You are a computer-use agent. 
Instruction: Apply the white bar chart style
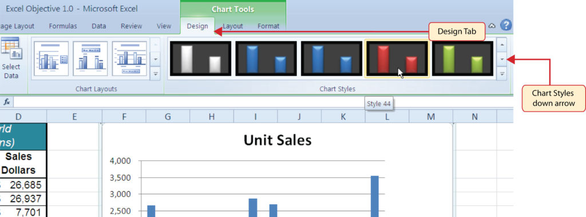pyautogui.click(x=201, y=58)
